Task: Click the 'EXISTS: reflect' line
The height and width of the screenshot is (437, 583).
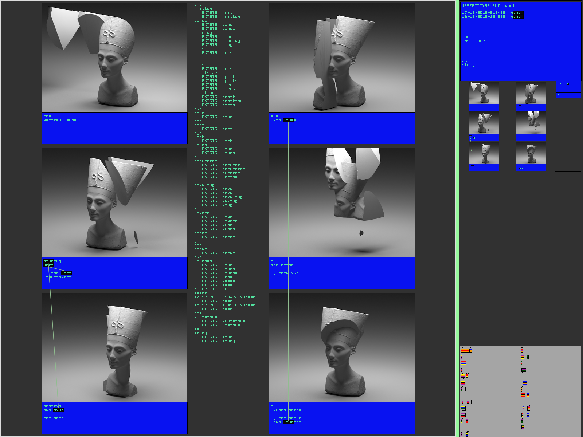Action: pos(221,165)
